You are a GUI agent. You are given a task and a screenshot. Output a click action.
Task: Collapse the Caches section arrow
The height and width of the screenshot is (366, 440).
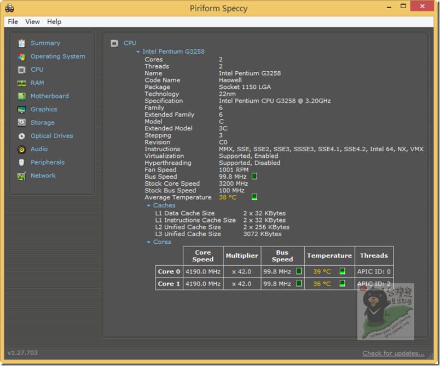[x=149, y=205]
